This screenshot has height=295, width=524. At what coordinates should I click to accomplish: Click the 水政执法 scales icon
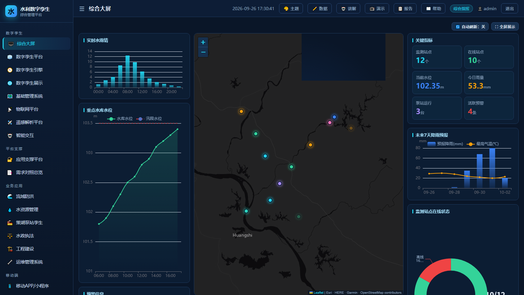[x=10, y=236]
